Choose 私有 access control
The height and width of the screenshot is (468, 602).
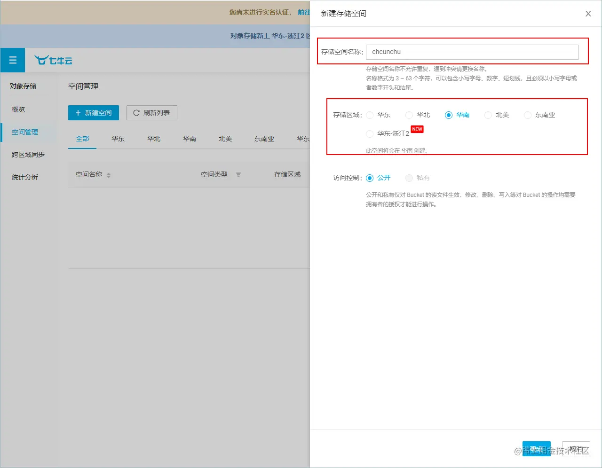[409, 178]
